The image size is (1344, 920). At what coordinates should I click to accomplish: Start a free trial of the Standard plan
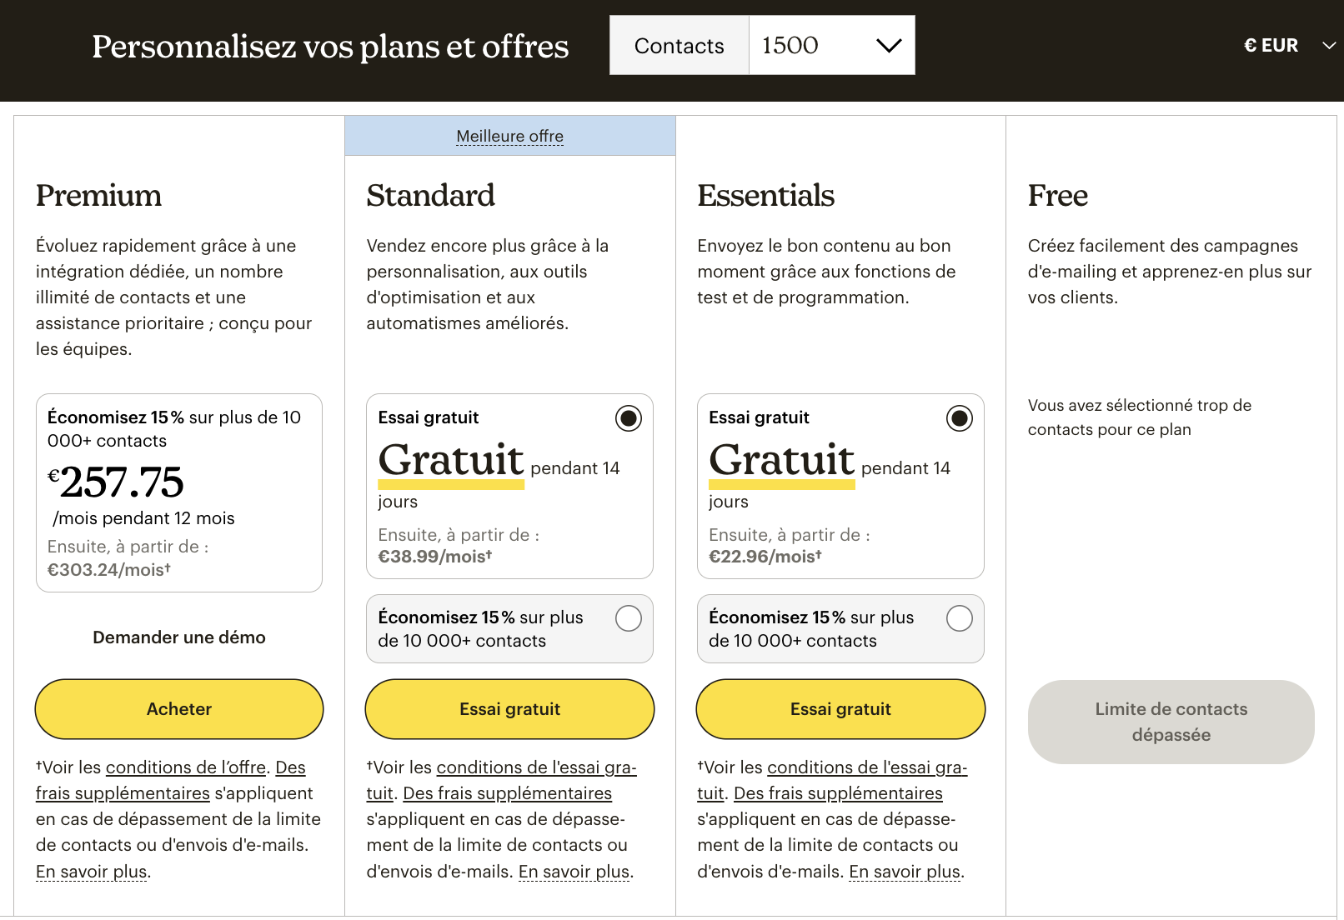[x=509, y=709]
